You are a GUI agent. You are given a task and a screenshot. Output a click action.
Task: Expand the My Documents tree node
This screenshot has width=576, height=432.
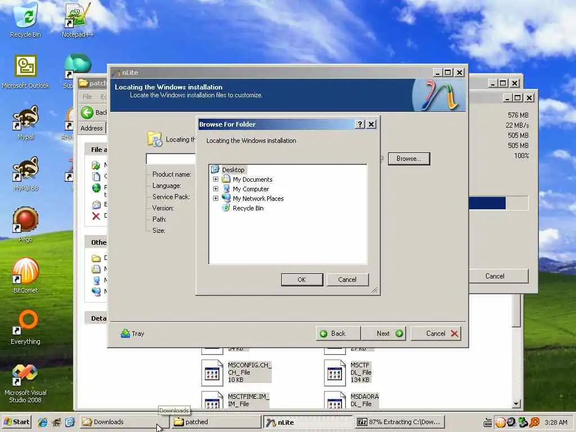[215, 179]
